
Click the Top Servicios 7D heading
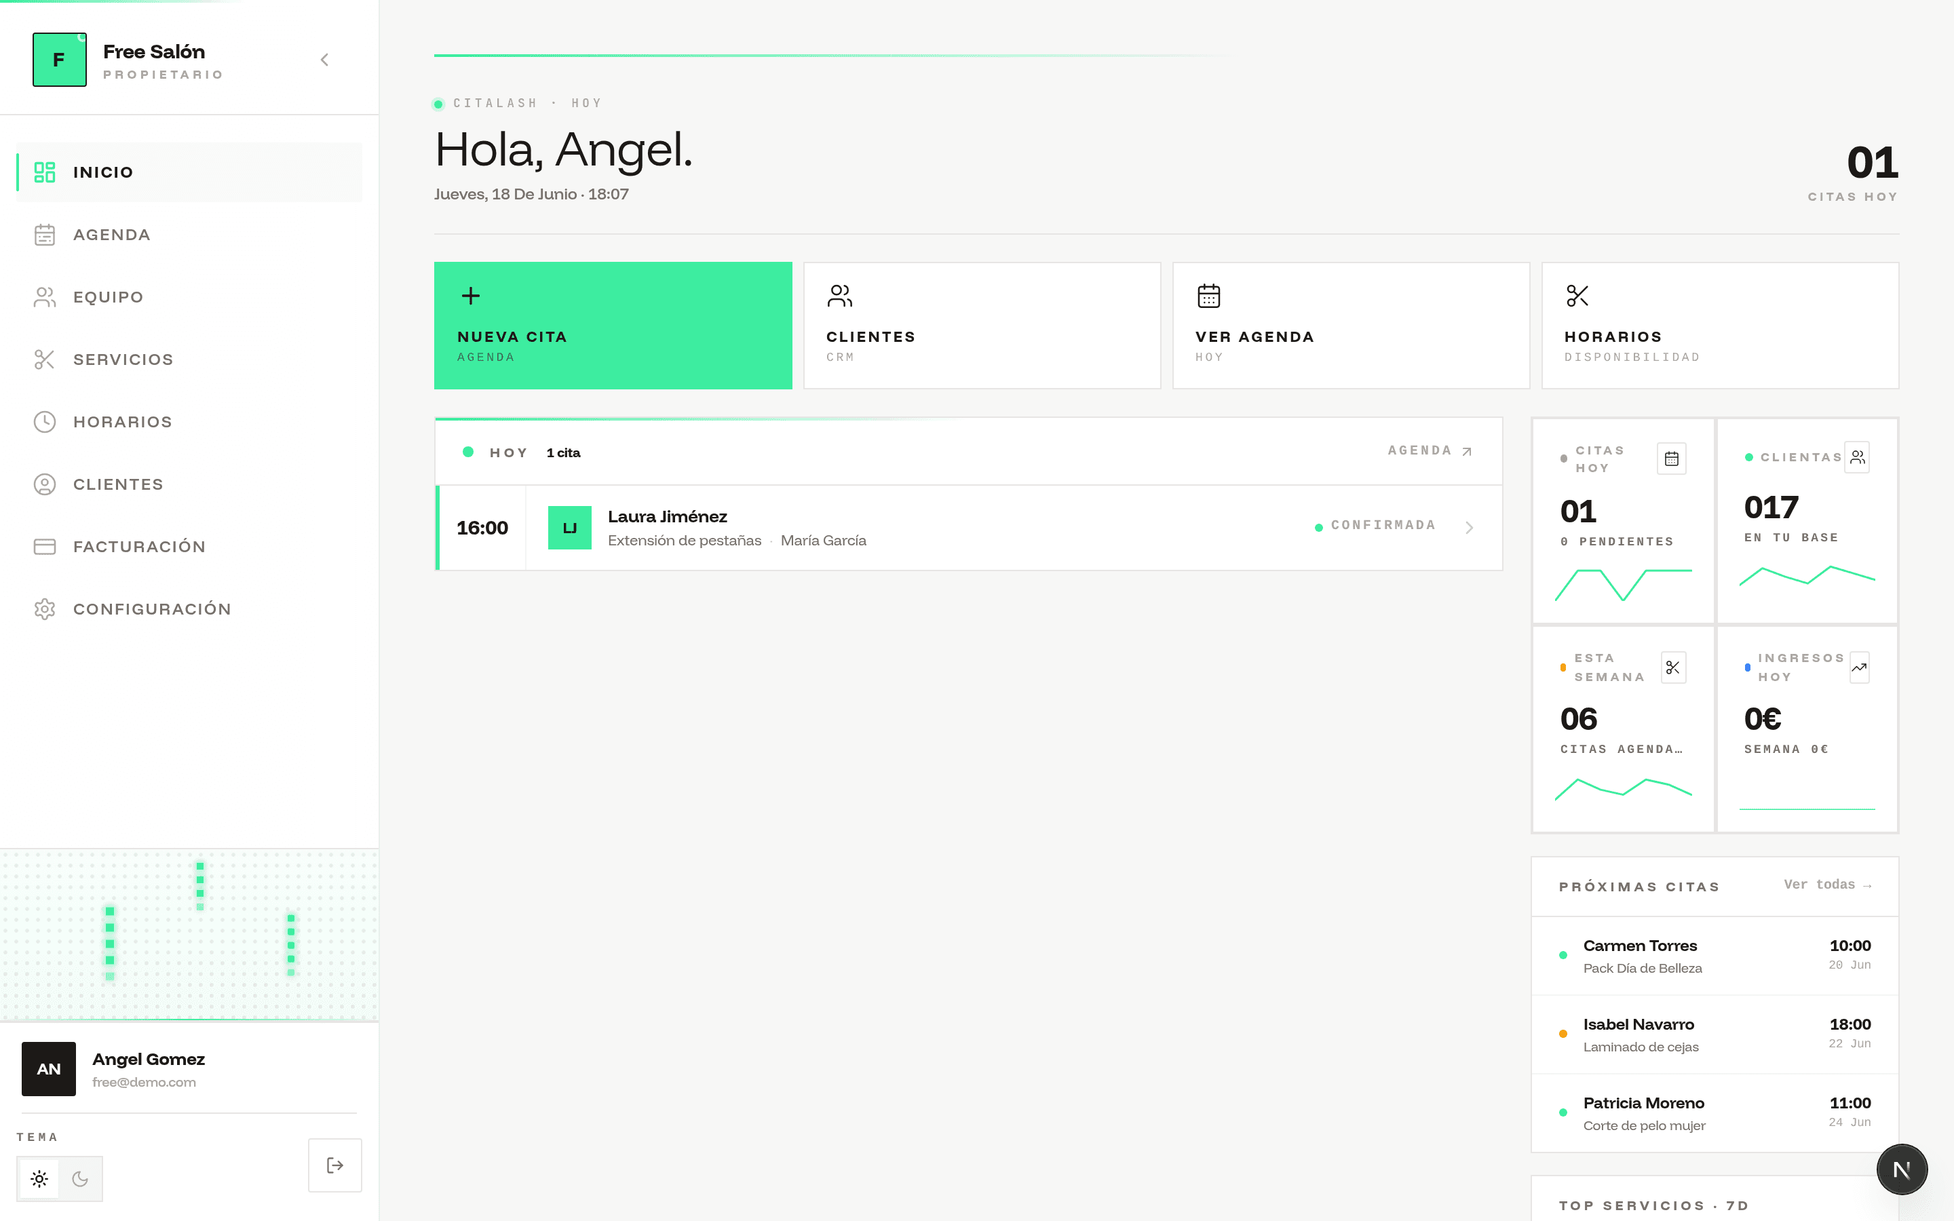click(x=1653, y=1205)
